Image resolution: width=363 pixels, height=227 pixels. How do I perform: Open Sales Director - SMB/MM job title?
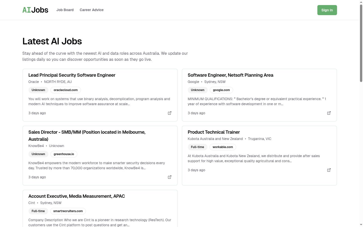click(87, 136)
